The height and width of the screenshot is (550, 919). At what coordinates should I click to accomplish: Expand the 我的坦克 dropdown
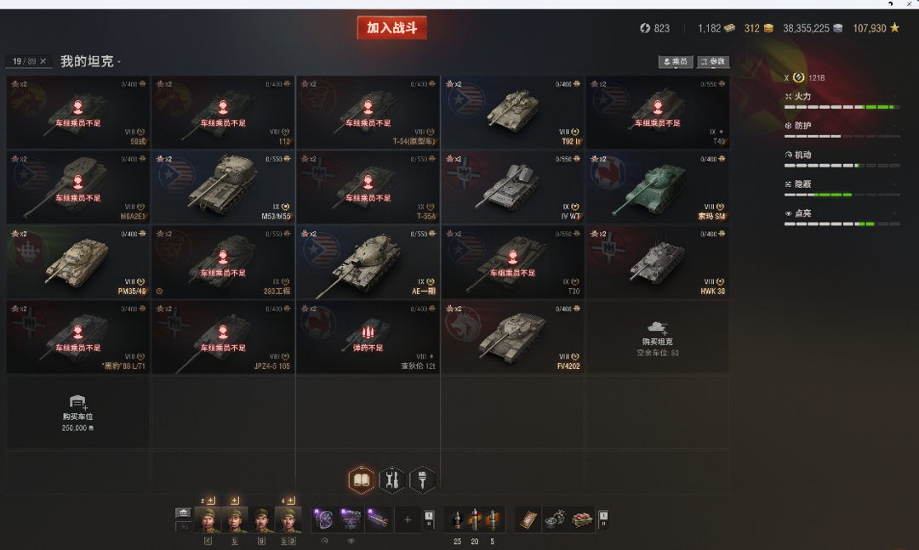pyautogui.click(x=90, y=61)
